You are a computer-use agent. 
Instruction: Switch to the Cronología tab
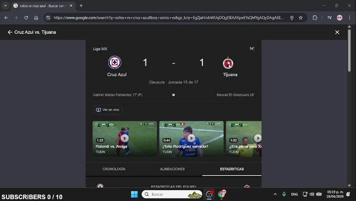coord(114,169)
